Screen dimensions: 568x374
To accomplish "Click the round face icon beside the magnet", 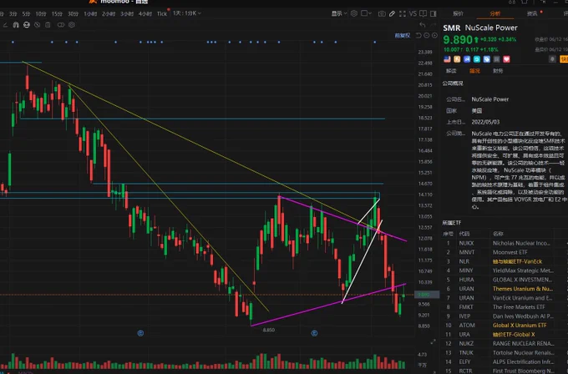I will pos(27,25).
